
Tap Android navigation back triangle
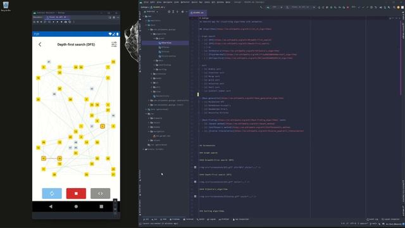click(x=51, y=206)
